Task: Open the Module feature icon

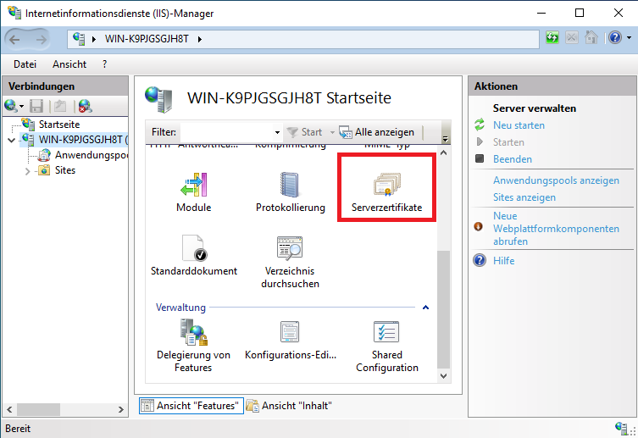Action: [x=193, y=186]
